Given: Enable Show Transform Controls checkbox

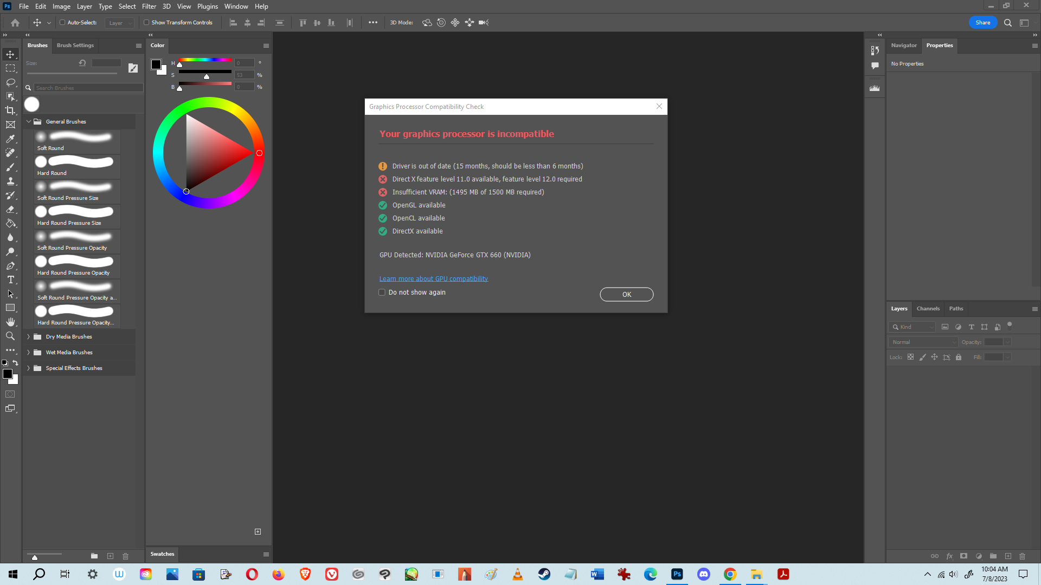Looking at the screenshot, I should [x=146, y=23].
